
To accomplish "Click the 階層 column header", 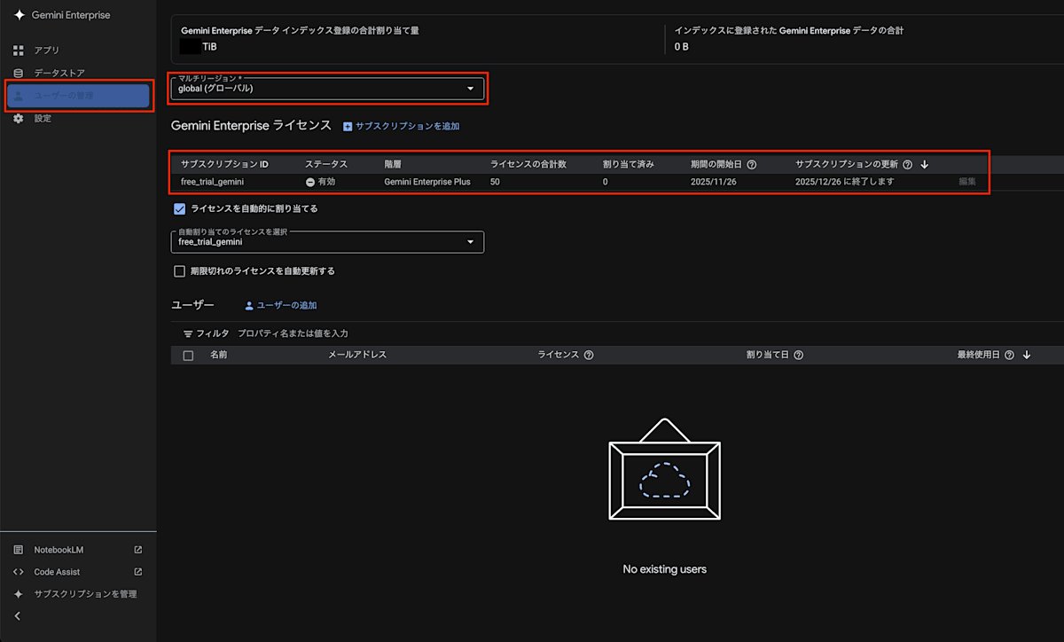I will [x=394, y=164].
